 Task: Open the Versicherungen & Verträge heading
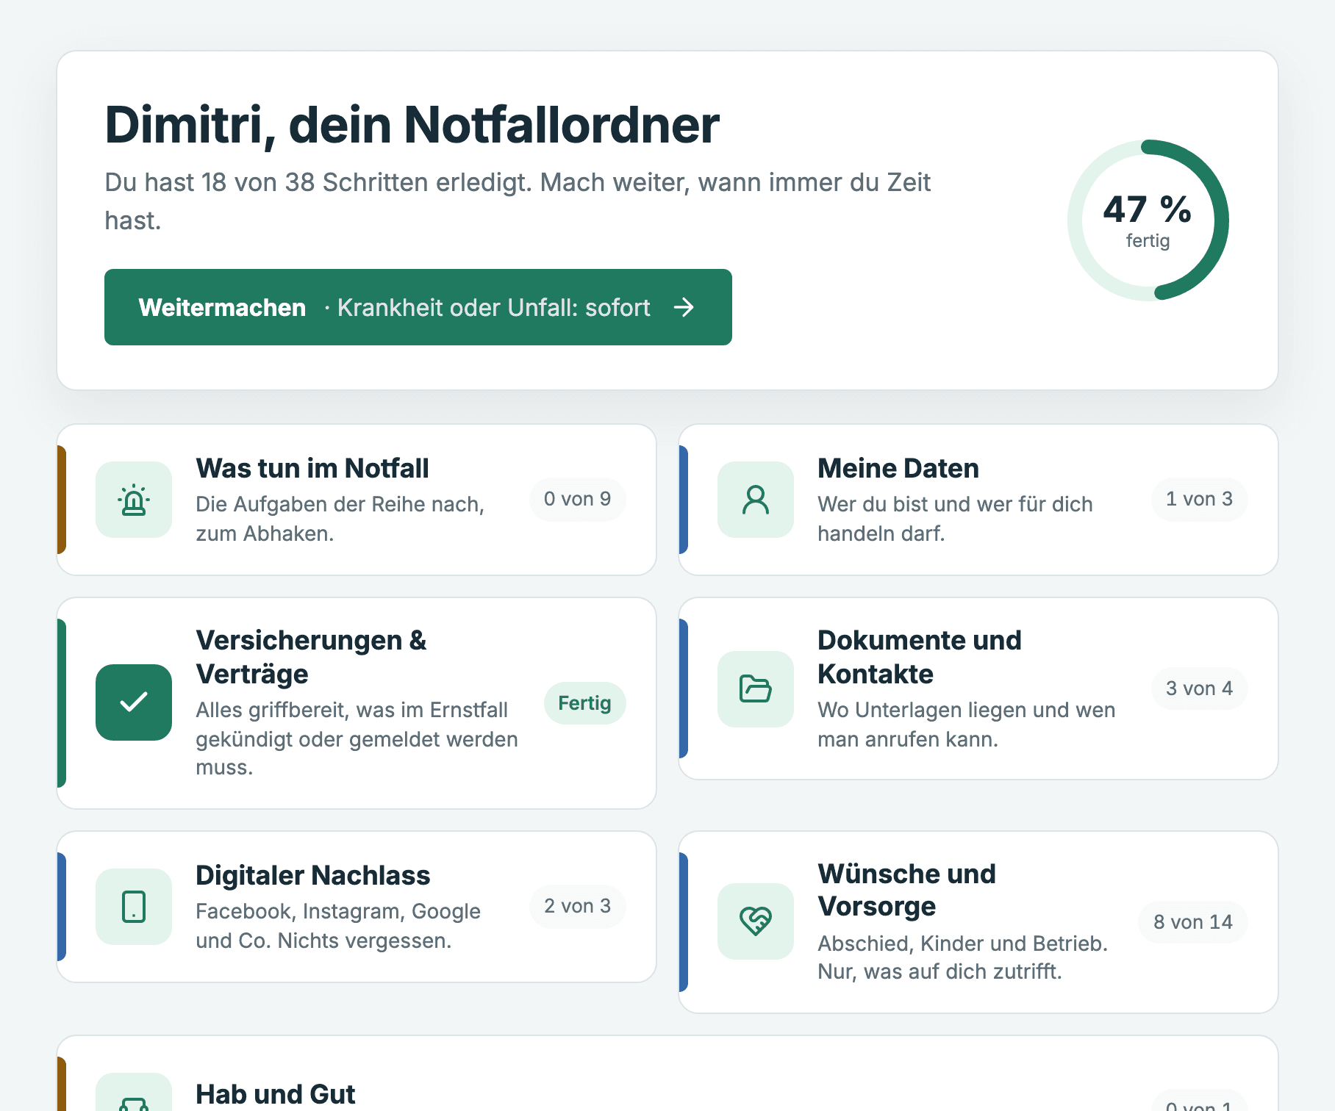click(x=311, y=657)
